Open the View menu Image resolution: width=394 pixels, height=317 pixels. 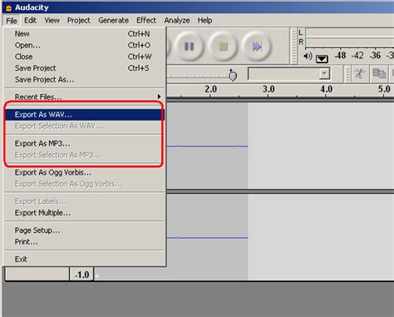point(52,20)
